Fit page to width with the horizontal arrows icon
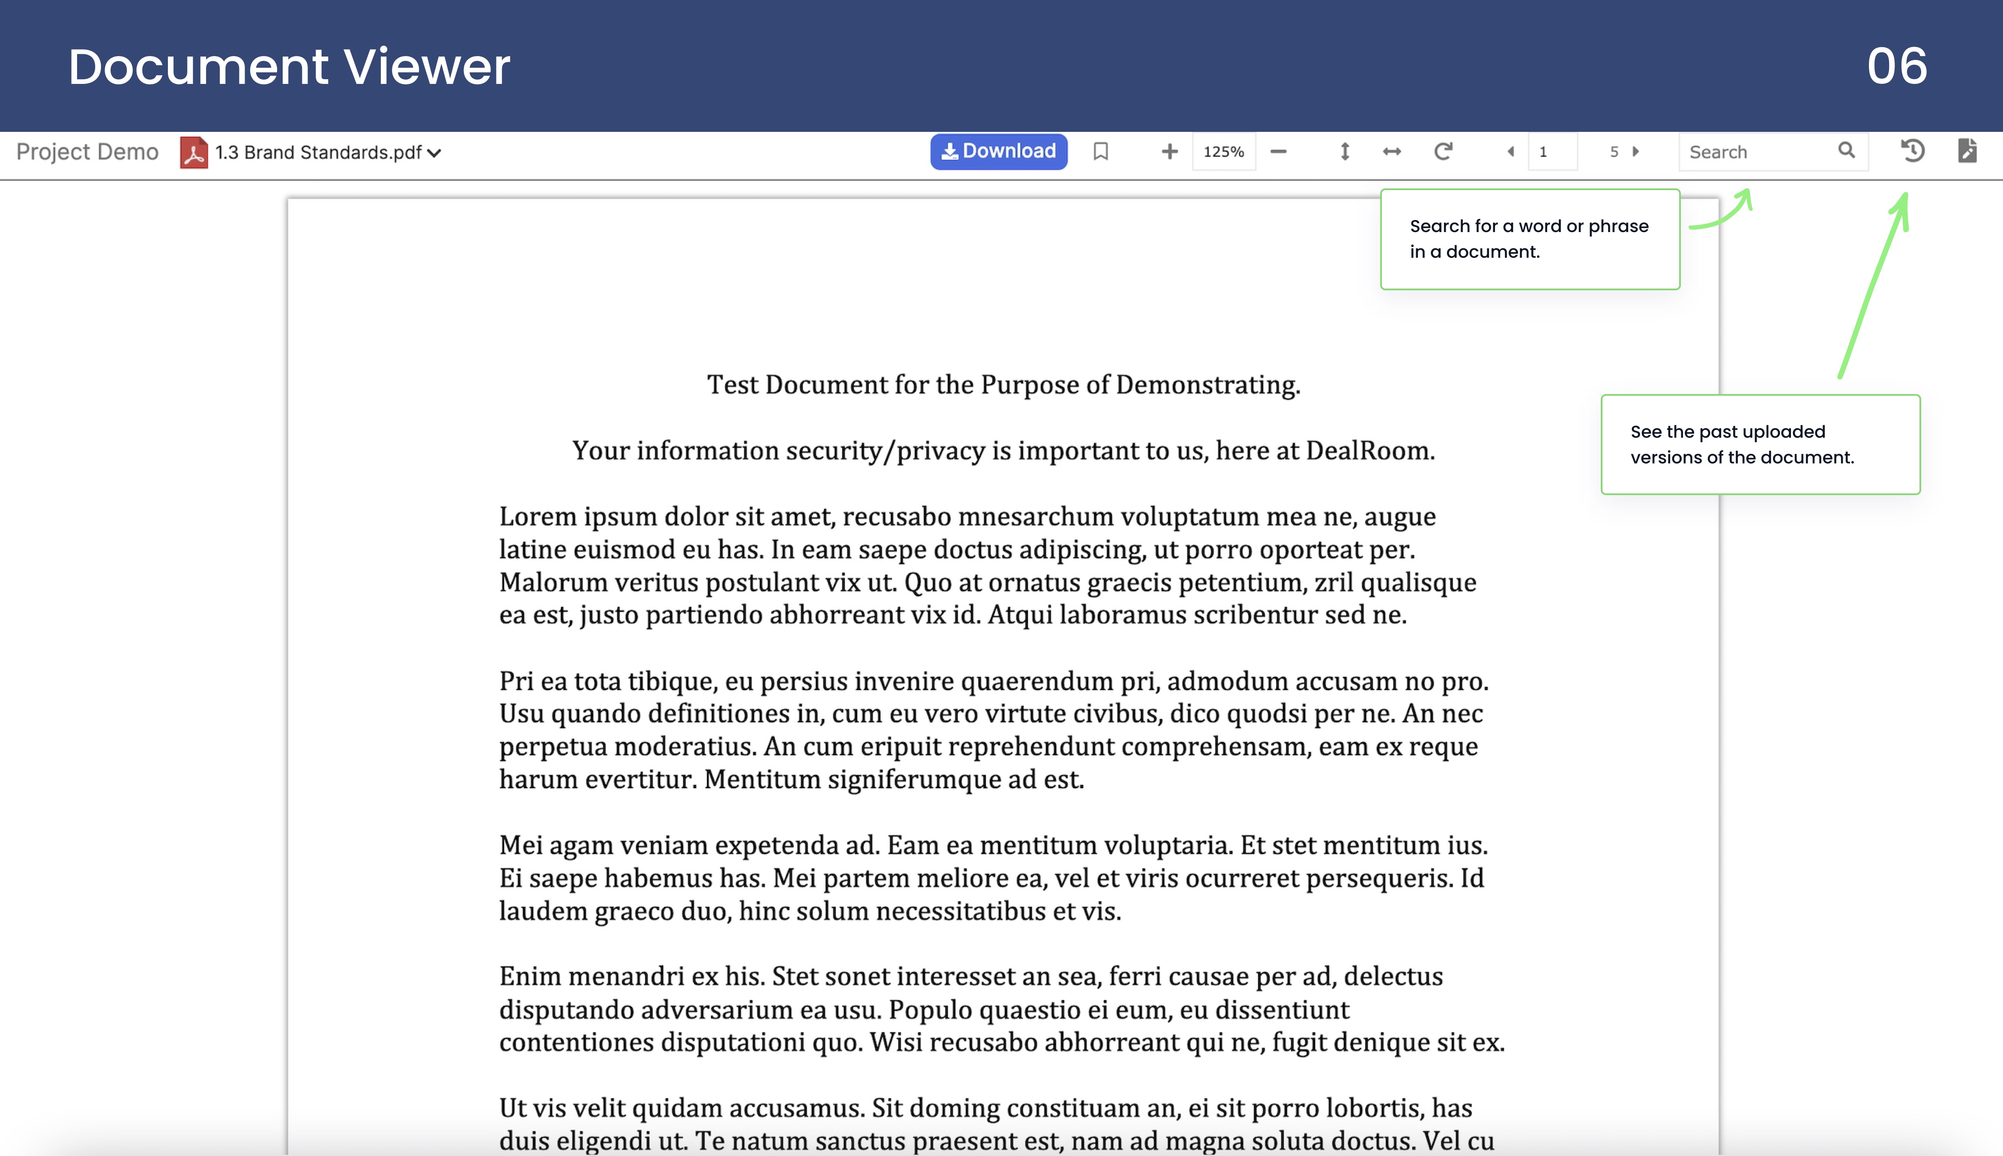Screen dimensions: 2003x1156 click(x=1391, y=151)
